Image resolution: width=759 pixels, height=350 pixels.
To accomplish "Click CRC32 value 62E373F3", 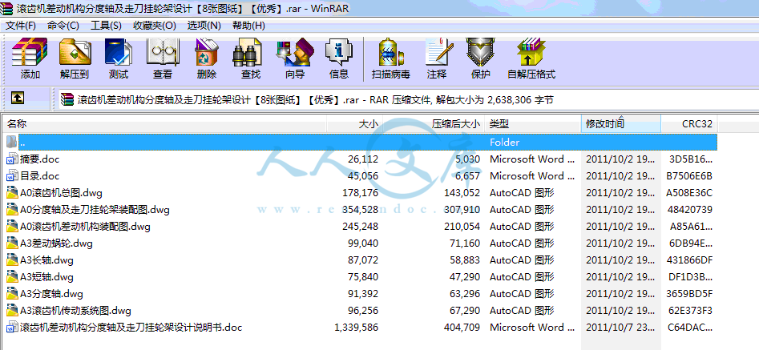I will click(689, 311).
